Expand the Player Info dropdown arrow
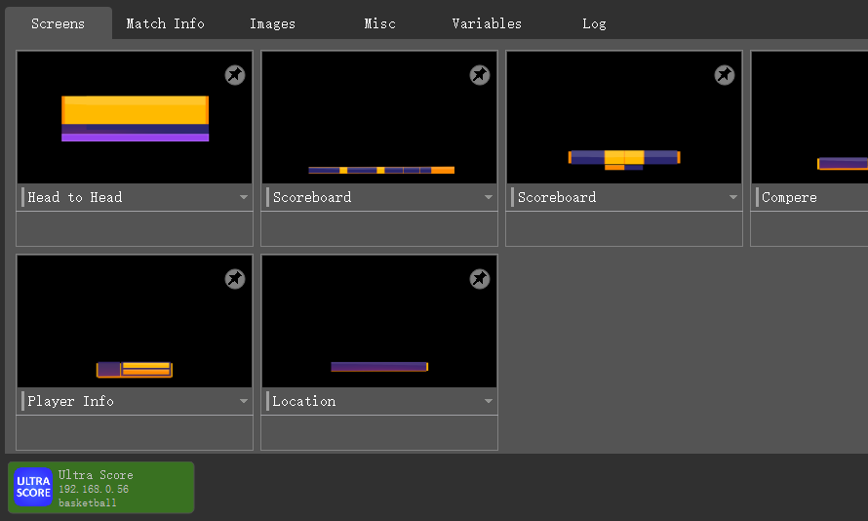 coord(244,402)
